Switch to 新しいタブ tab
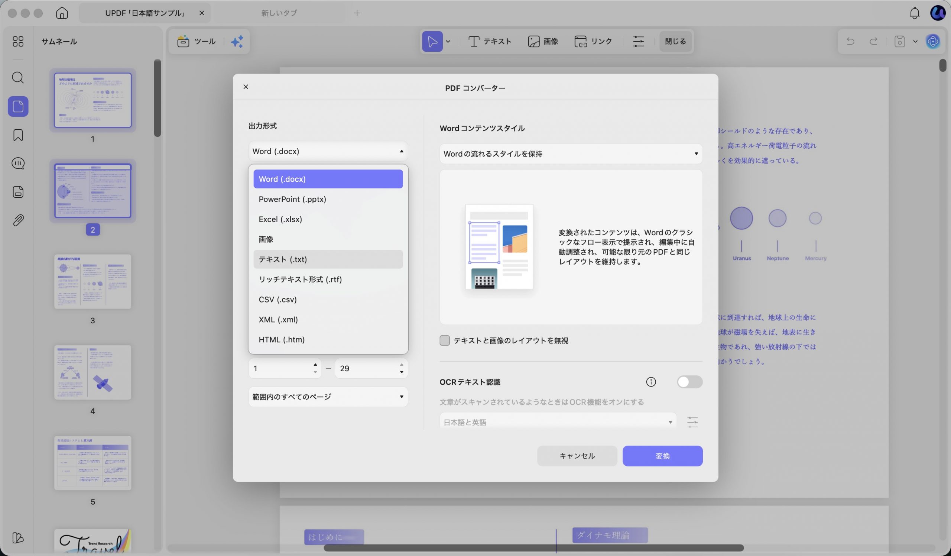951x556 pixels. click(279, 13)
